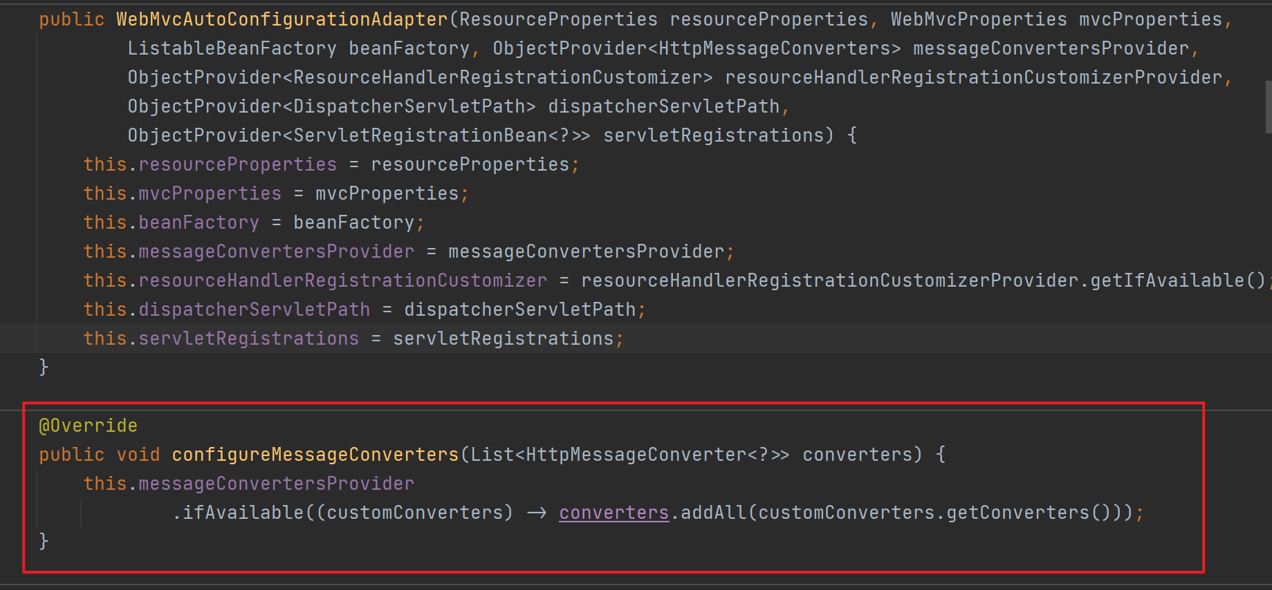Image resolution: width=1272 pixels, height=590 pixels.
Task: Click the ListableBeanFactory parameter type
Action: point(232,48)
